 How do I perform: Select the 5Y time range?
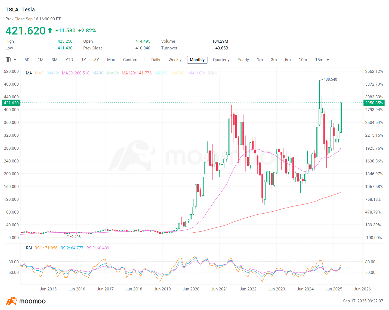[x=97, y=60]
